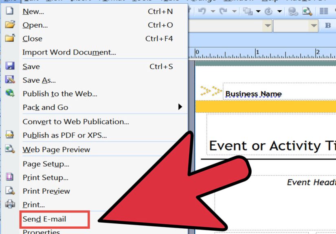Select Web Page Preview menu entry
The image size is (336, 234).
(x=56, y=149)
